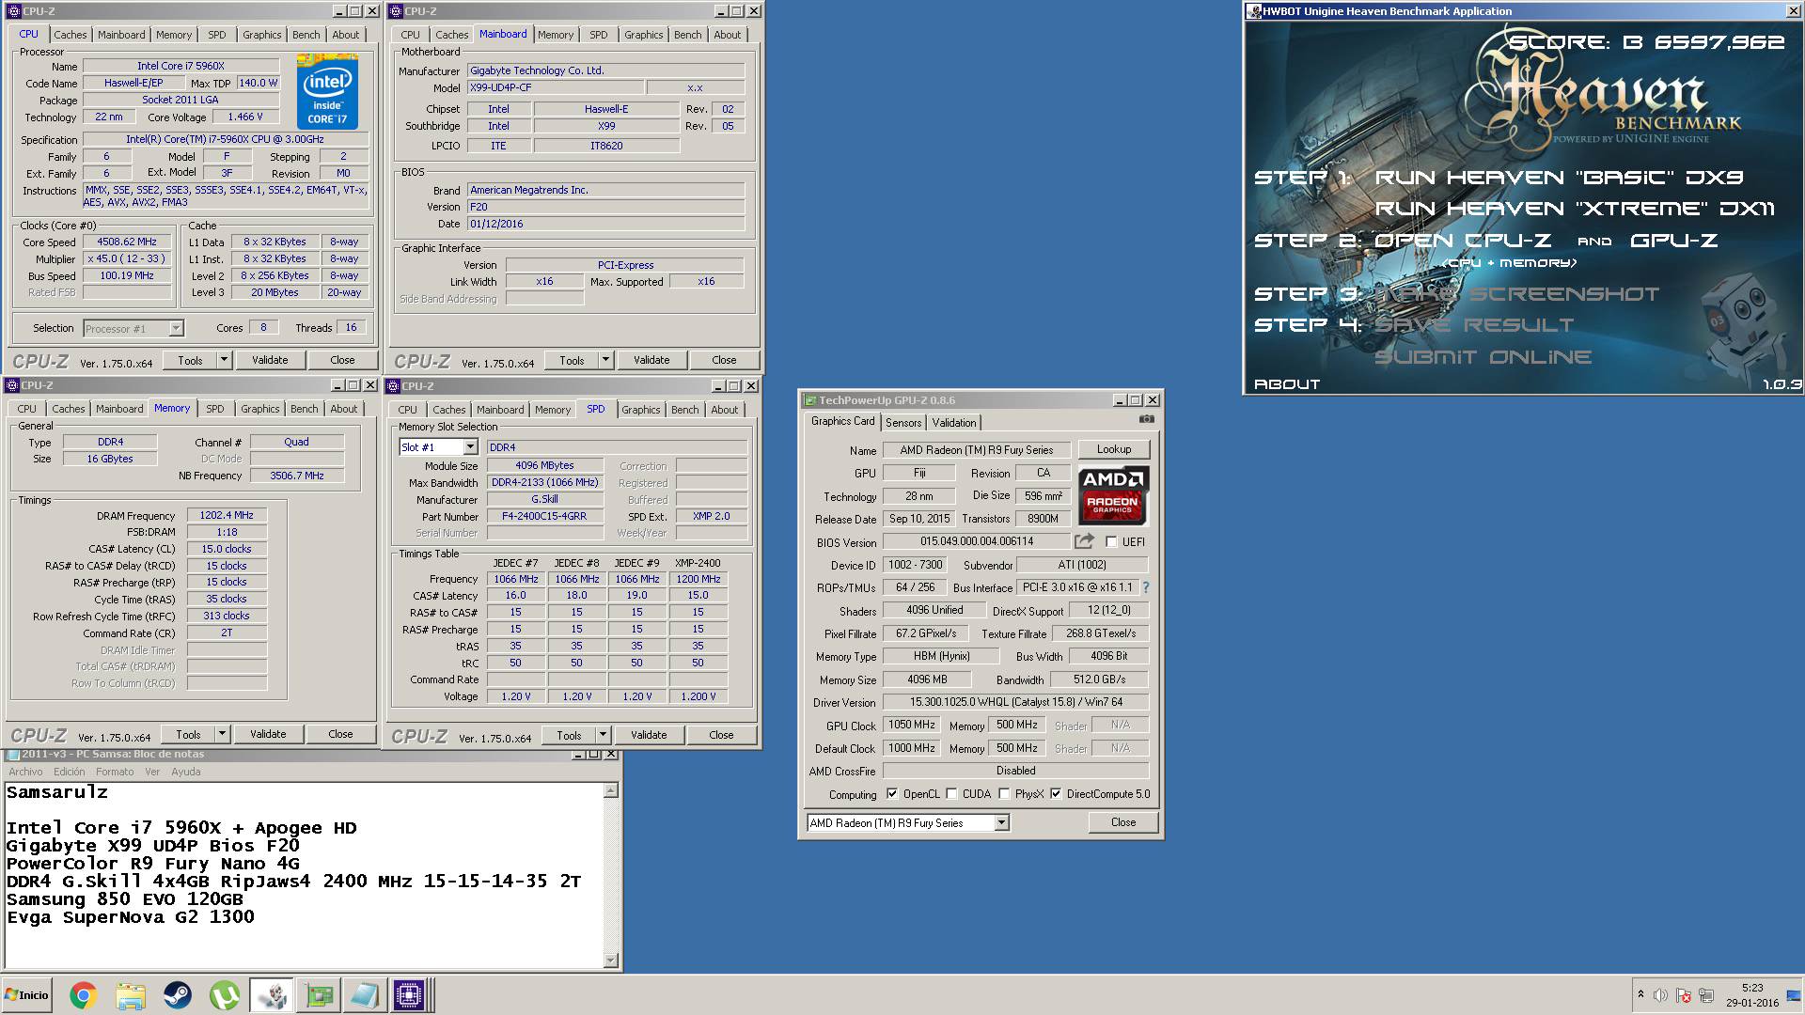Click Run Heaven "Basic" DX9 in HWBOT
Screen dimensions: 1805x1015
[1559, 178]
